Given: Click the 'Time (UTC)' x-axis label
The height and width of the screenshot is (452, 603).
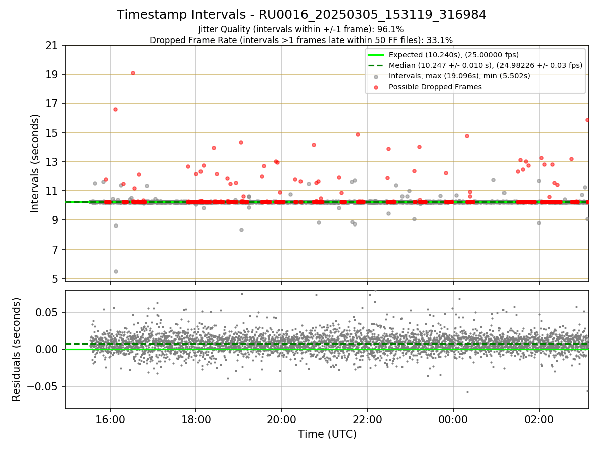Looking at the screenshot, I should pyautogui.click(x=327, y=434).
